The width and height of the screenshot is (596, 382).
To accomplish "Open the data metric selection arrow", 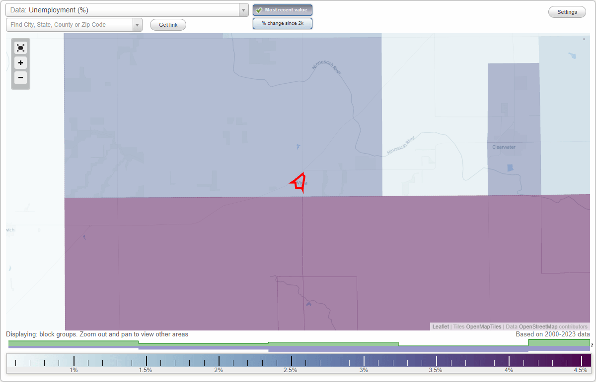I will pyautogui.click(x=243, y=9).
